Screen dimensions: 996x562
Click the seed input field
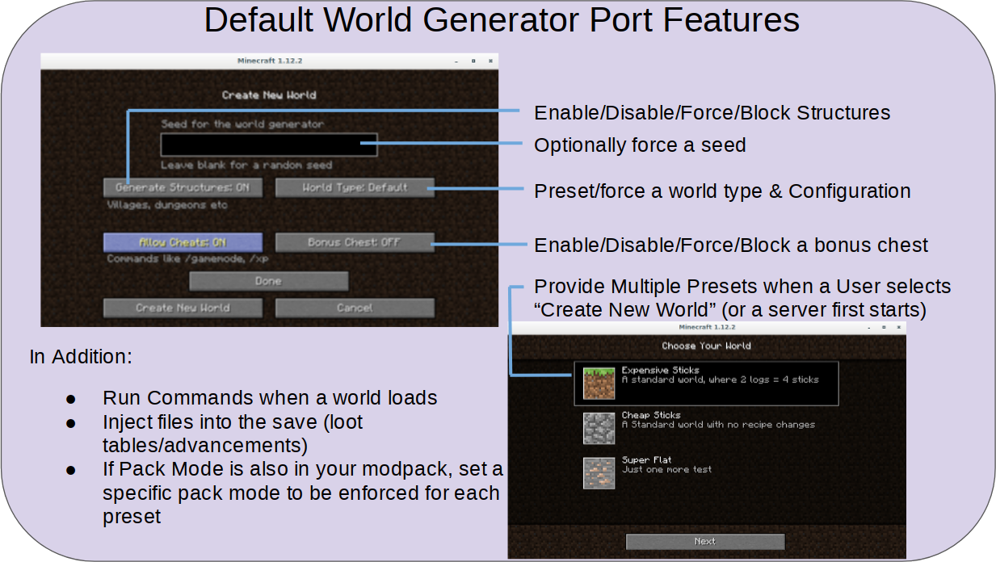269,145
